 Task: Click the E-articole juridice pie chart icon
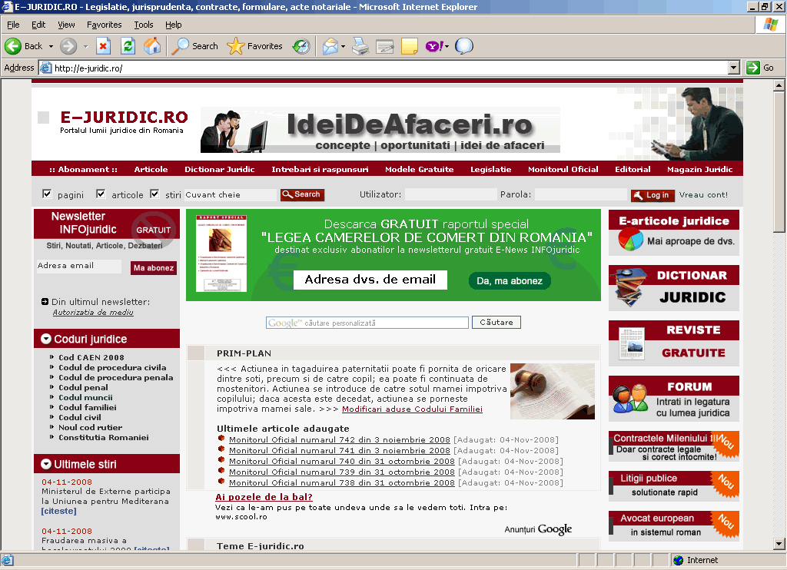[630, 239]
